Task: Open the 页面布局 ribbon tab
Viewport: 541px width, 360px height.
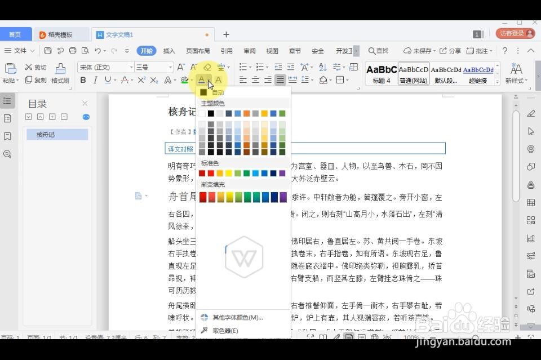Action: [198, 51]
